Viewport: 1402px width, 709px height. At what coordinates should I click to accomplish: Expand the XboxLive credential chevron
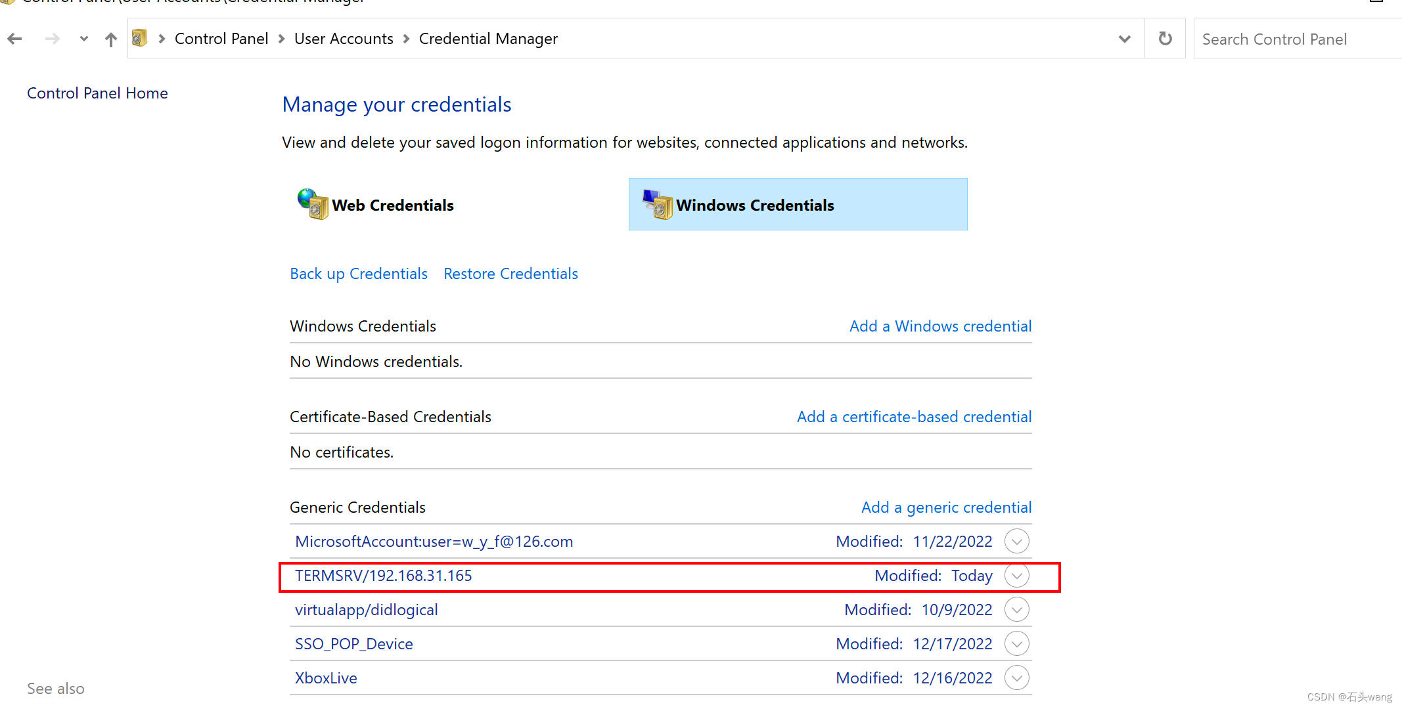coord(1016,678)
